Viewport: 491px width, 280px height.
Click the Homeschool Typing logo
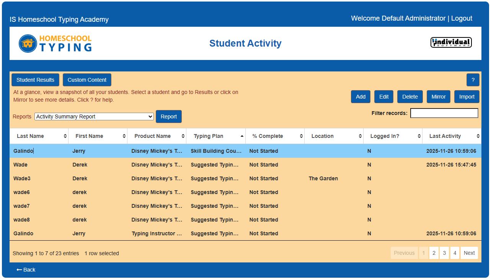(54, 43)
